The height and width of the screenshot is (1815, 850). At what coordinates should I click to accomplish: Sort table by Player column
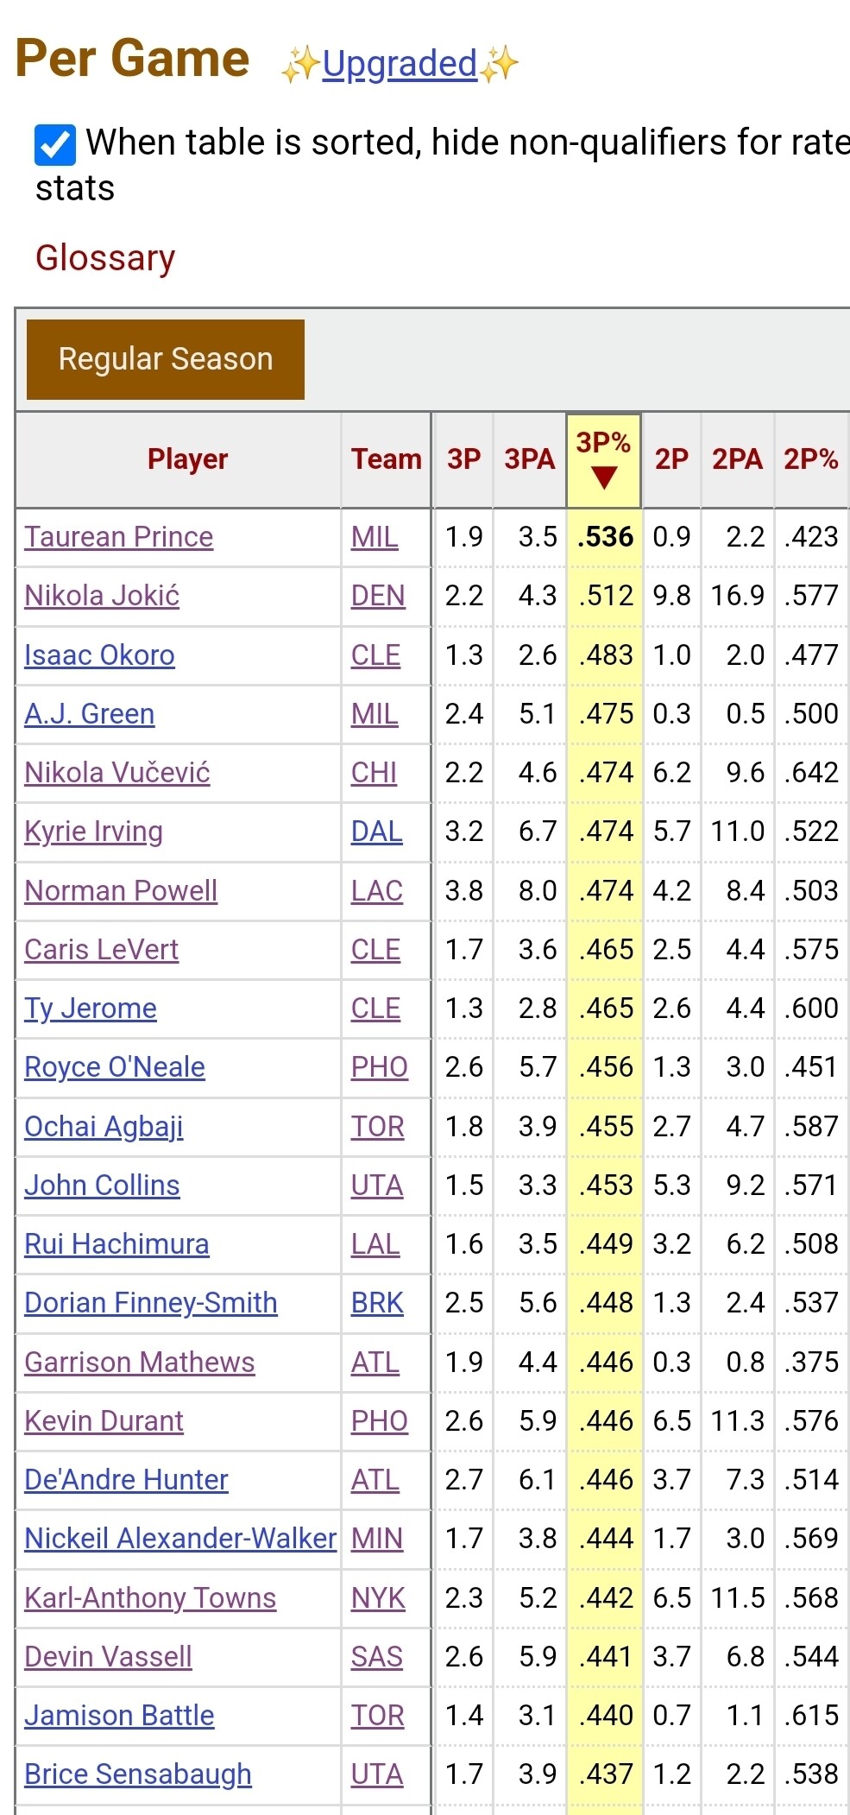coord(187,459)
